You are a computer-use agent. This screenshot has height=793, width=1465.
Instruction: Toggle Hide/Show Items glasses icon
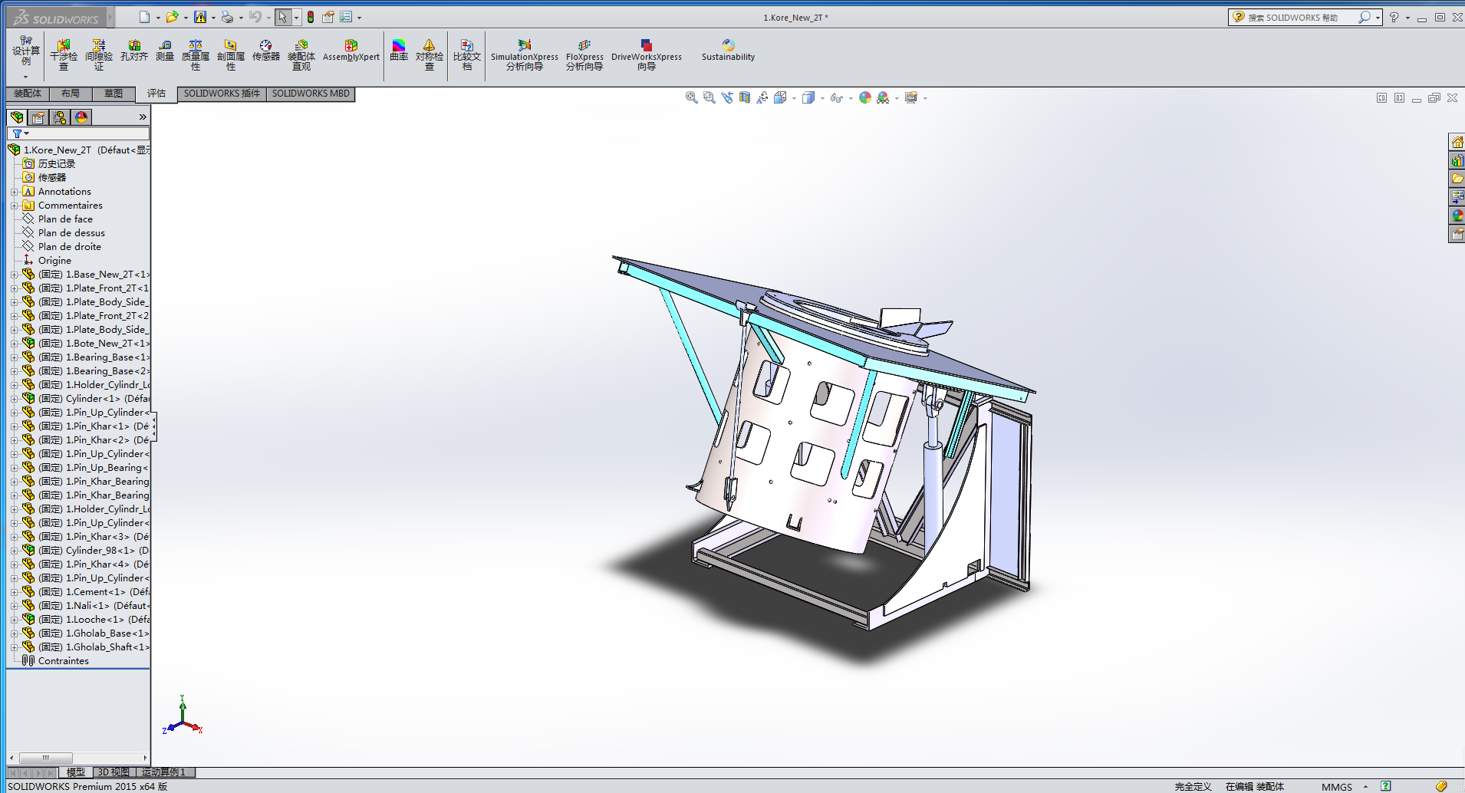click(x=836, y=97)
